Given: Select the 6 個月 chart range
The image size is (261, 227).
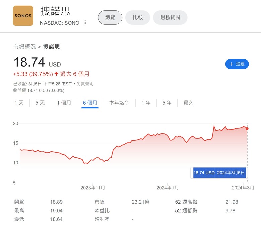Looking at the screenshot, I should (90, 103).
